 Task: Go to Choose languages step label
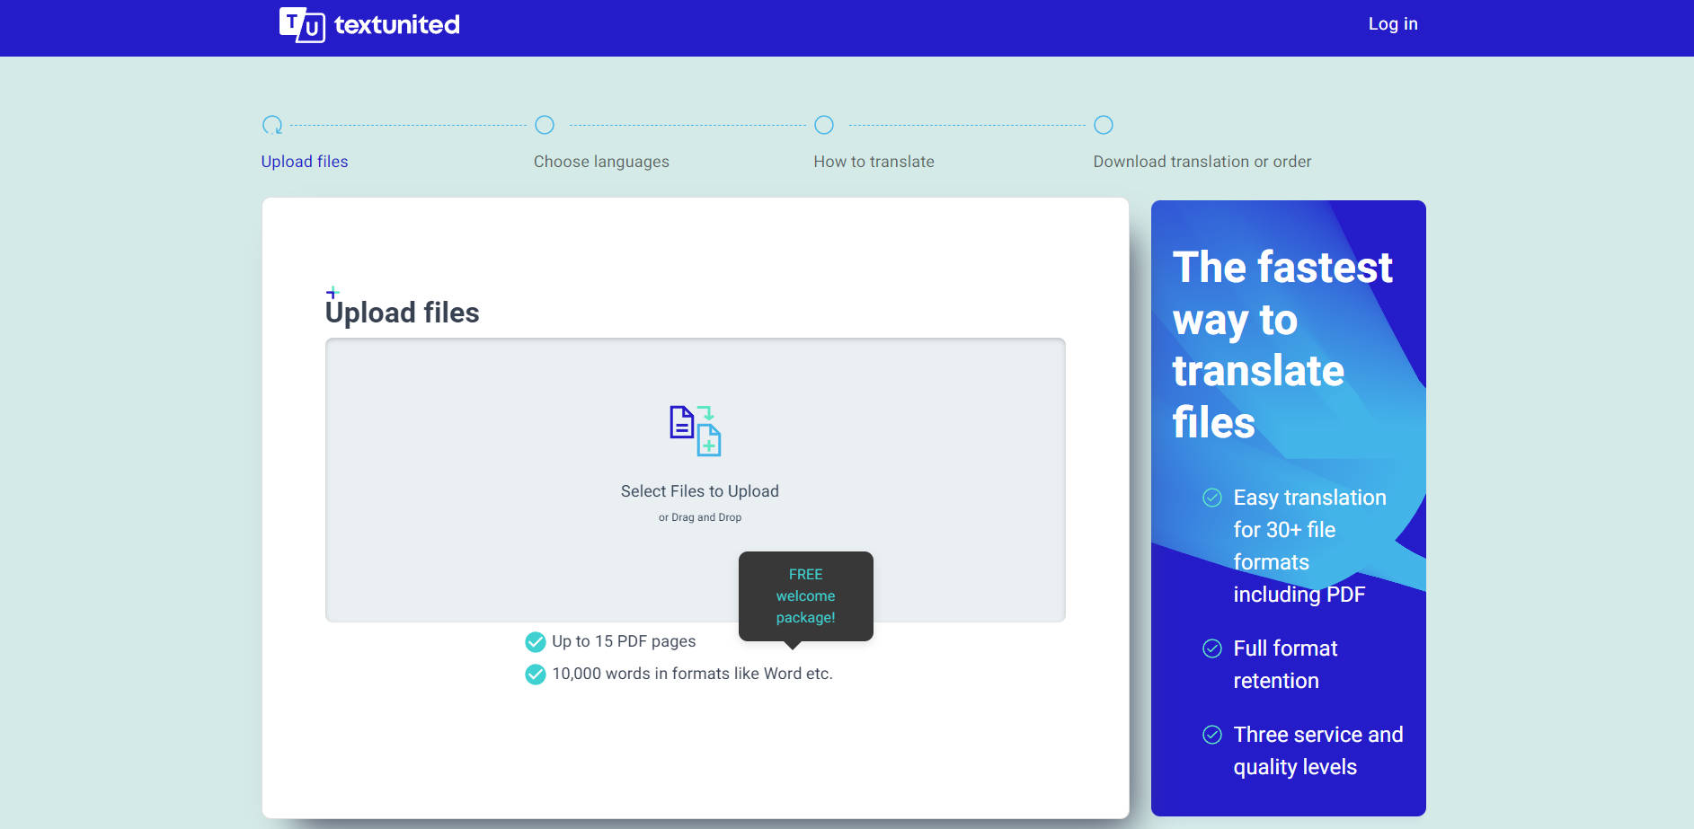click(601, 162)
